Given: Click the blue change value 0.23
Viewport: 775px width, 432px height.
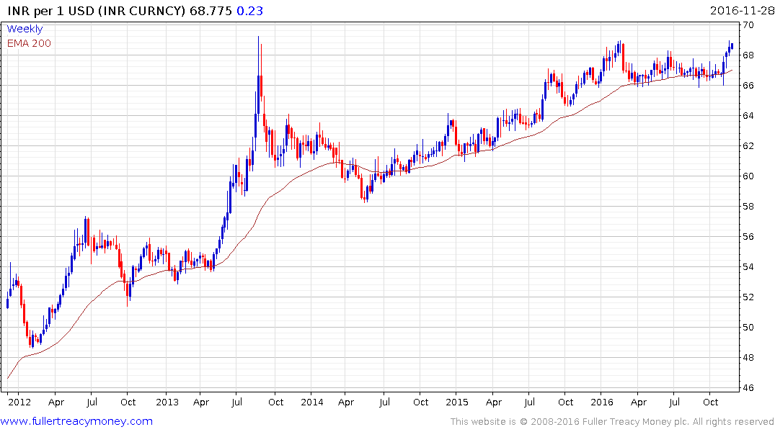Looking at the screenshot, I should coord(249,11).
